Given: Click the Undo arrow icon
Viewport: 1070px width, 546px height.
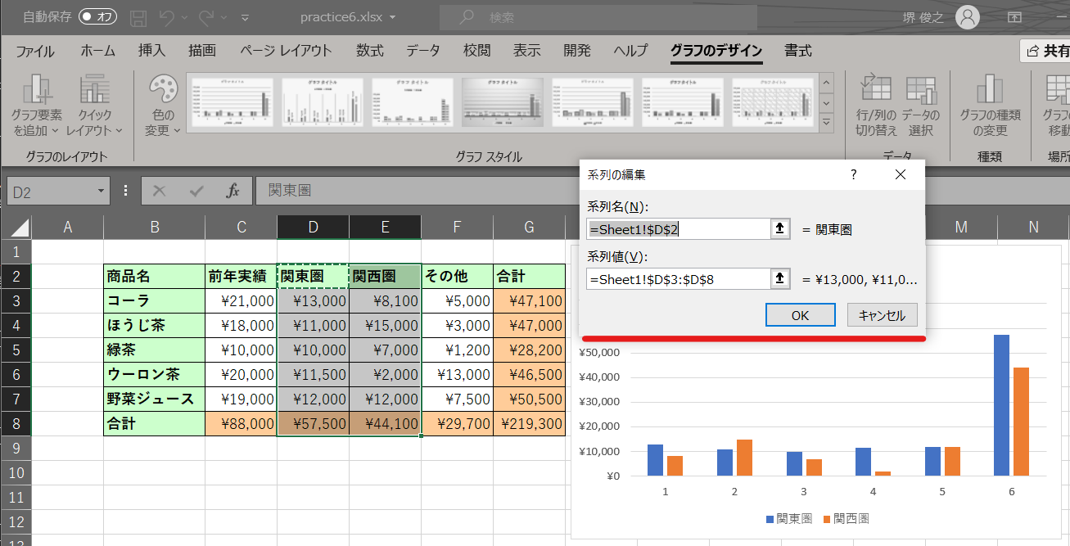Looking at the screenshot, I should pyautogui.click(x=167, y=17).
